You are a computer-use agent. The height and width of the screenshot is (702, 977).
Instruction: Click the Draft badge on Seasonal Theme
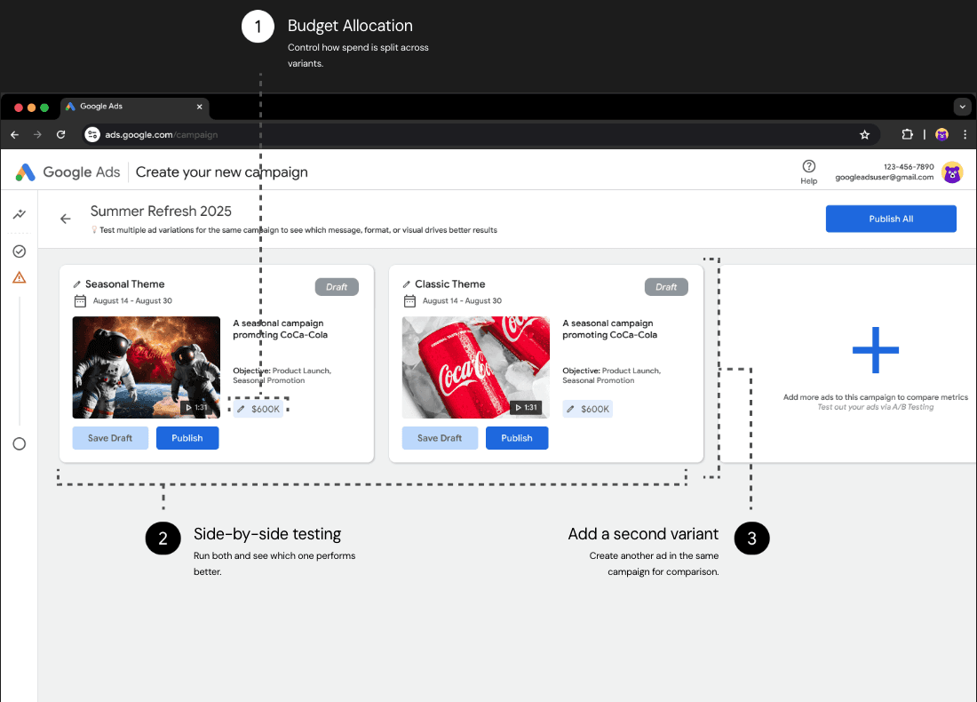point(337,287)
